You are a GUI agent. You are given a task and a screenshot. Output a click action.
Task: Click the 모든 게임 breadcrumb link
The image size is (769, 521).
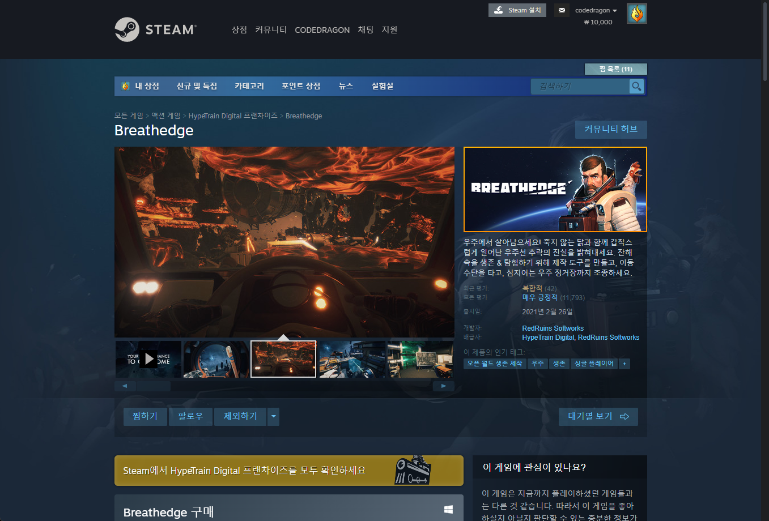click(129, 116)
